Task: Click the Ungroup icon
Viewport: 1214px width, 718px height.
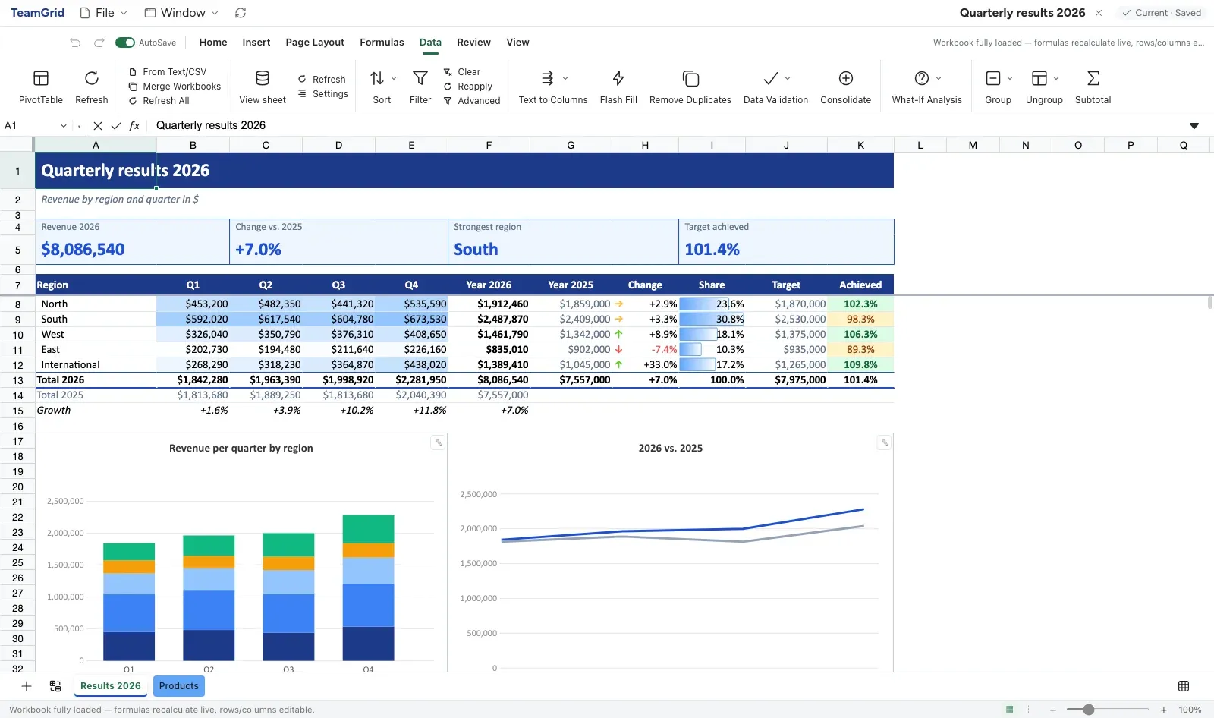Action: coord(1039,78)
